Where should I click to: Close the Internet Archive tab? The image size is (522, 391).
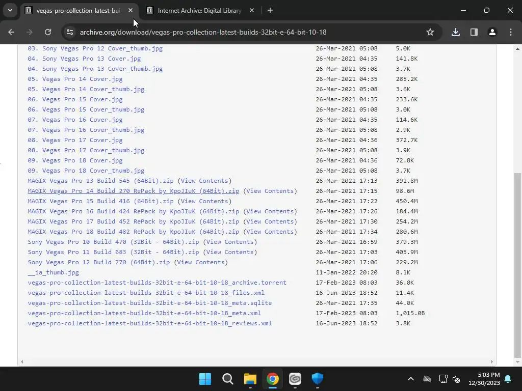[252, 10]
